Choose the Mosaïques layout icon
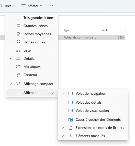Image resolution: width=135 pixels, height=146 pixels. click(x=18, y=67)
